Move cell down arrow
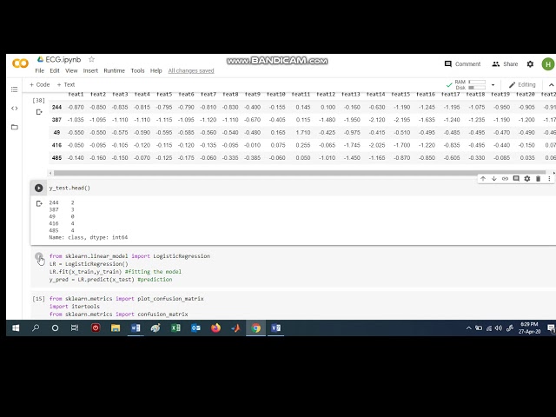The height and width of the screenshot is (417, 556). (x=494, y=178)
